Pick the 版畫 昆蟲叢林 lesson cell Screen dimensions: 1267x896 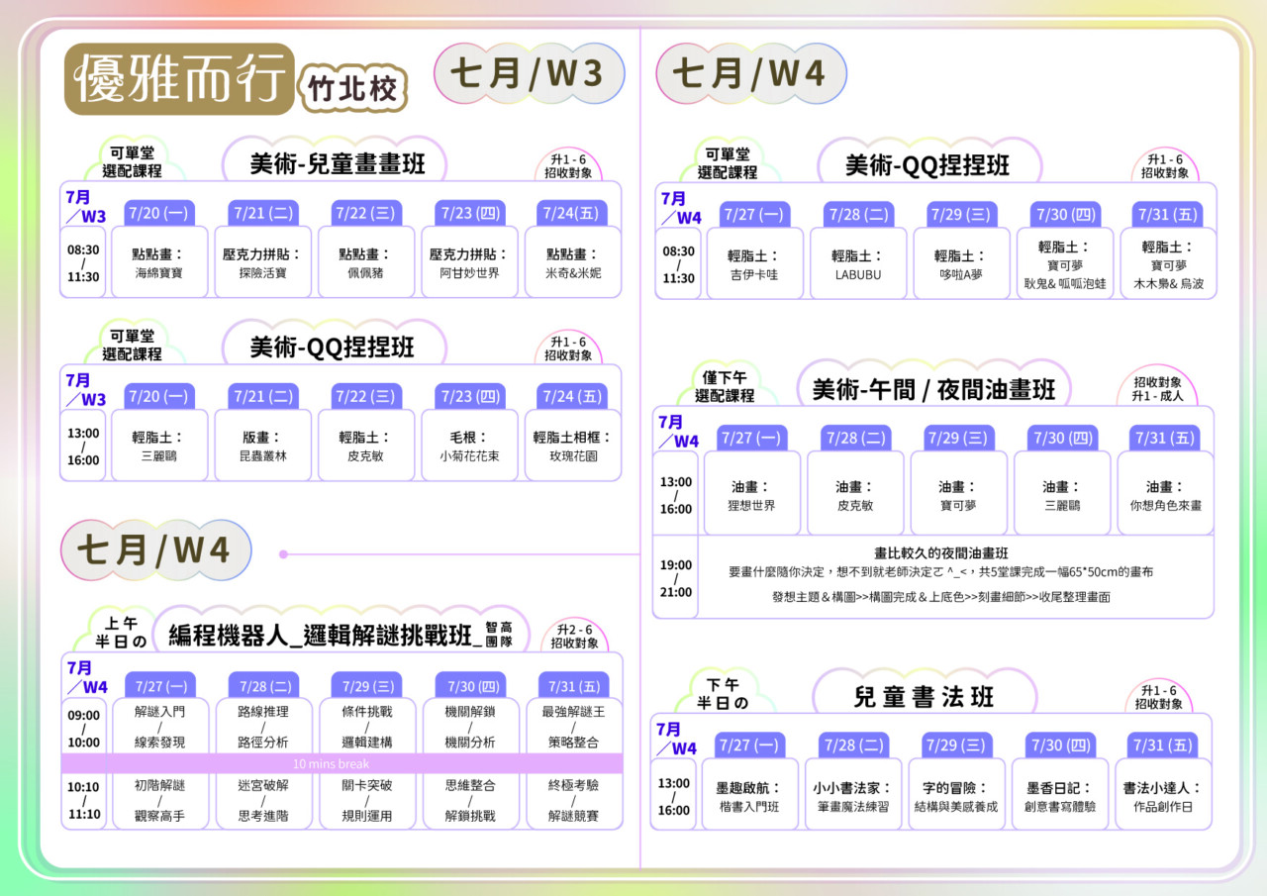(262, 447)
